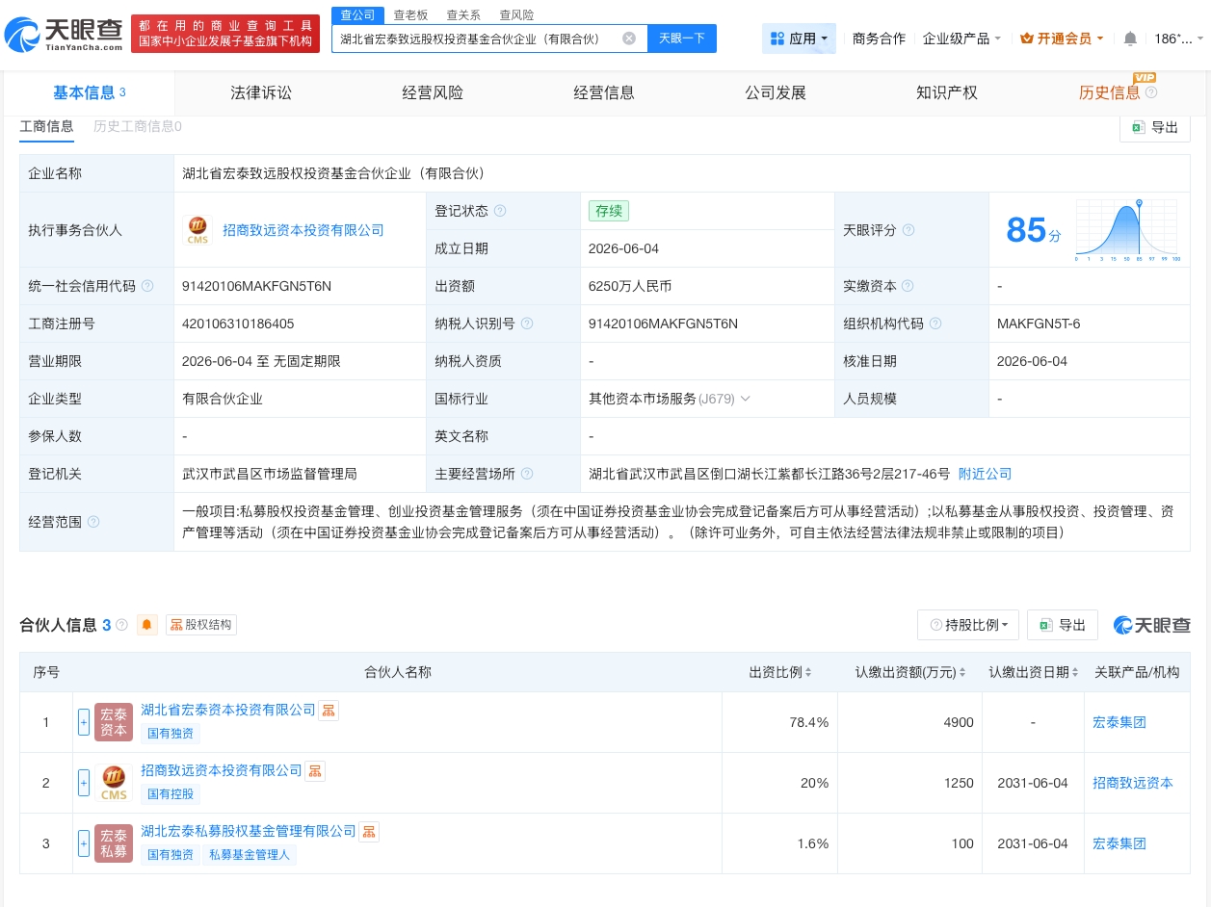The height and width of the screenshot is (907, 1211).
Task: Open partner link 湖北宏泰私募股权基金管理有限公司
Action: point(249,831)
